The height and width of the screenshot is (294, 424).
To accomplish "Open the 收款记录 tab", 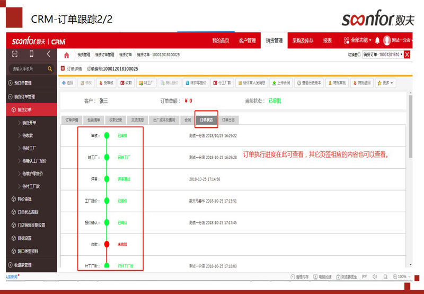I will click(114, 120).
